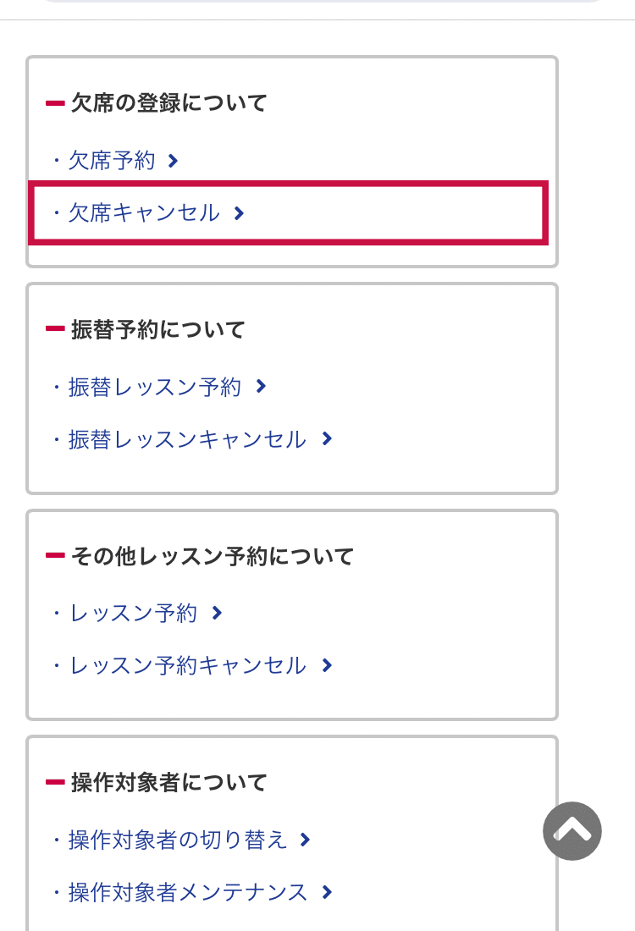Go to 振替レッスン予約 page

(x=155, y=387)
